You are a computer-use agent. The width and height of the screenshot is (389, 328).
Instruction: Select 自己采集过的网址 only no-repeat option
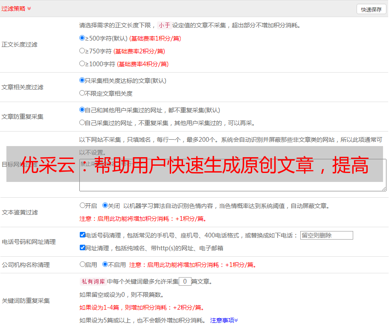tap(82, 123)
